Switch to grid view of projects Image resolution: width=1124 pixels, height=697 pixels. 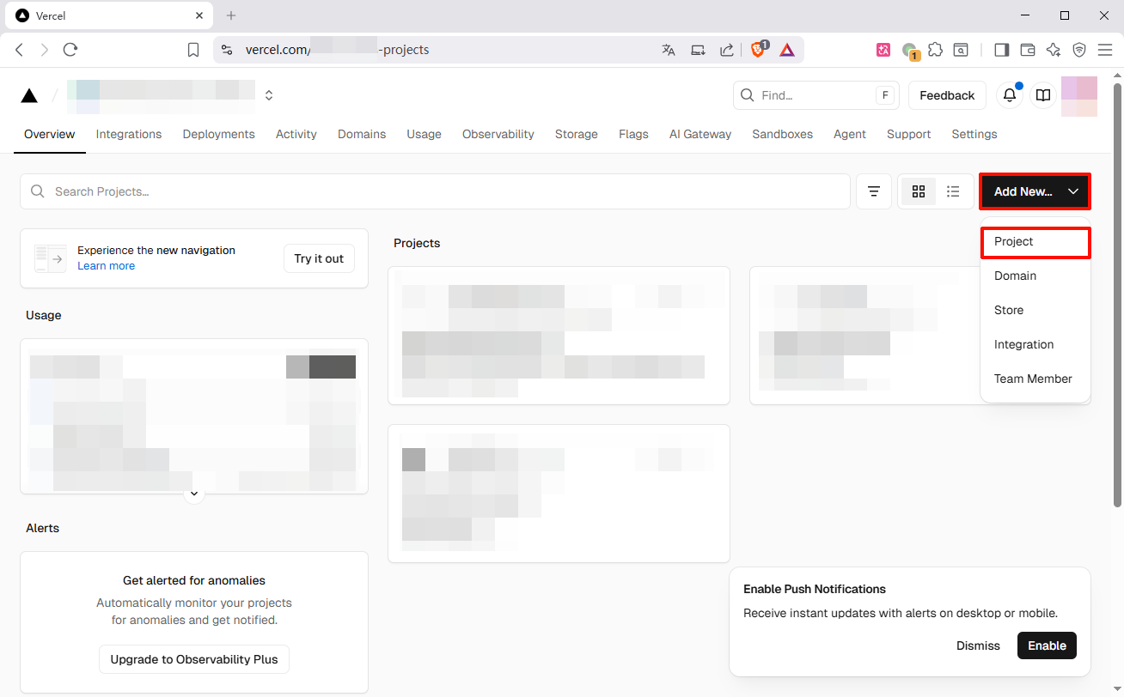pyautogui.click(x=918, y=191)
